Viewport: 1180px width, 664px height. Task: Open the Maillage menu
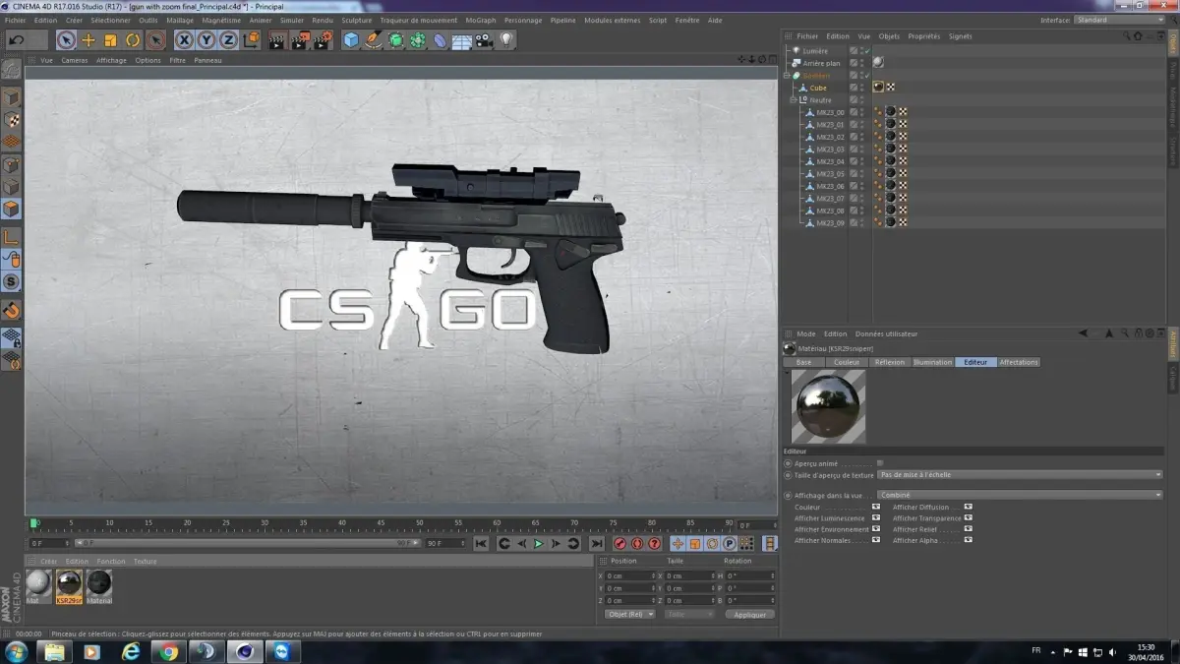point(180,20)
